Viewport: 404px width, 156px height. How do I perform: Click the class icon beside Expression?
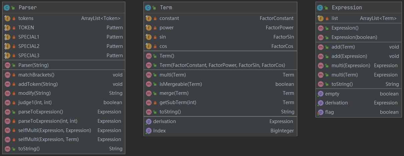(x=320, y=7)
